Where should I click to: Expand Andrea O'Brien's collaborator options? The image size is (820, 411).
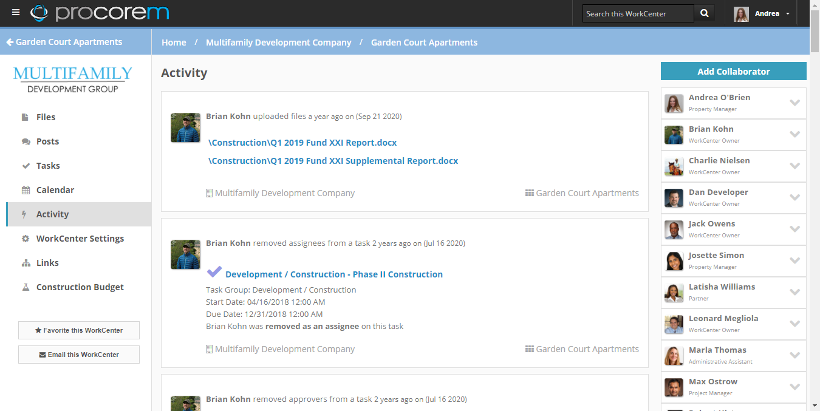795,103
